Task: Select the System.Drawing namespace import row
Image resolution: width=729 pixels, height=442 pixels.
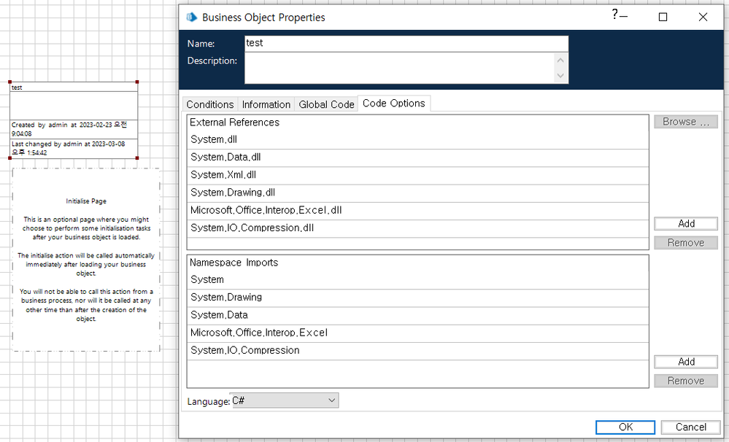Action: [x=418, y=298]
